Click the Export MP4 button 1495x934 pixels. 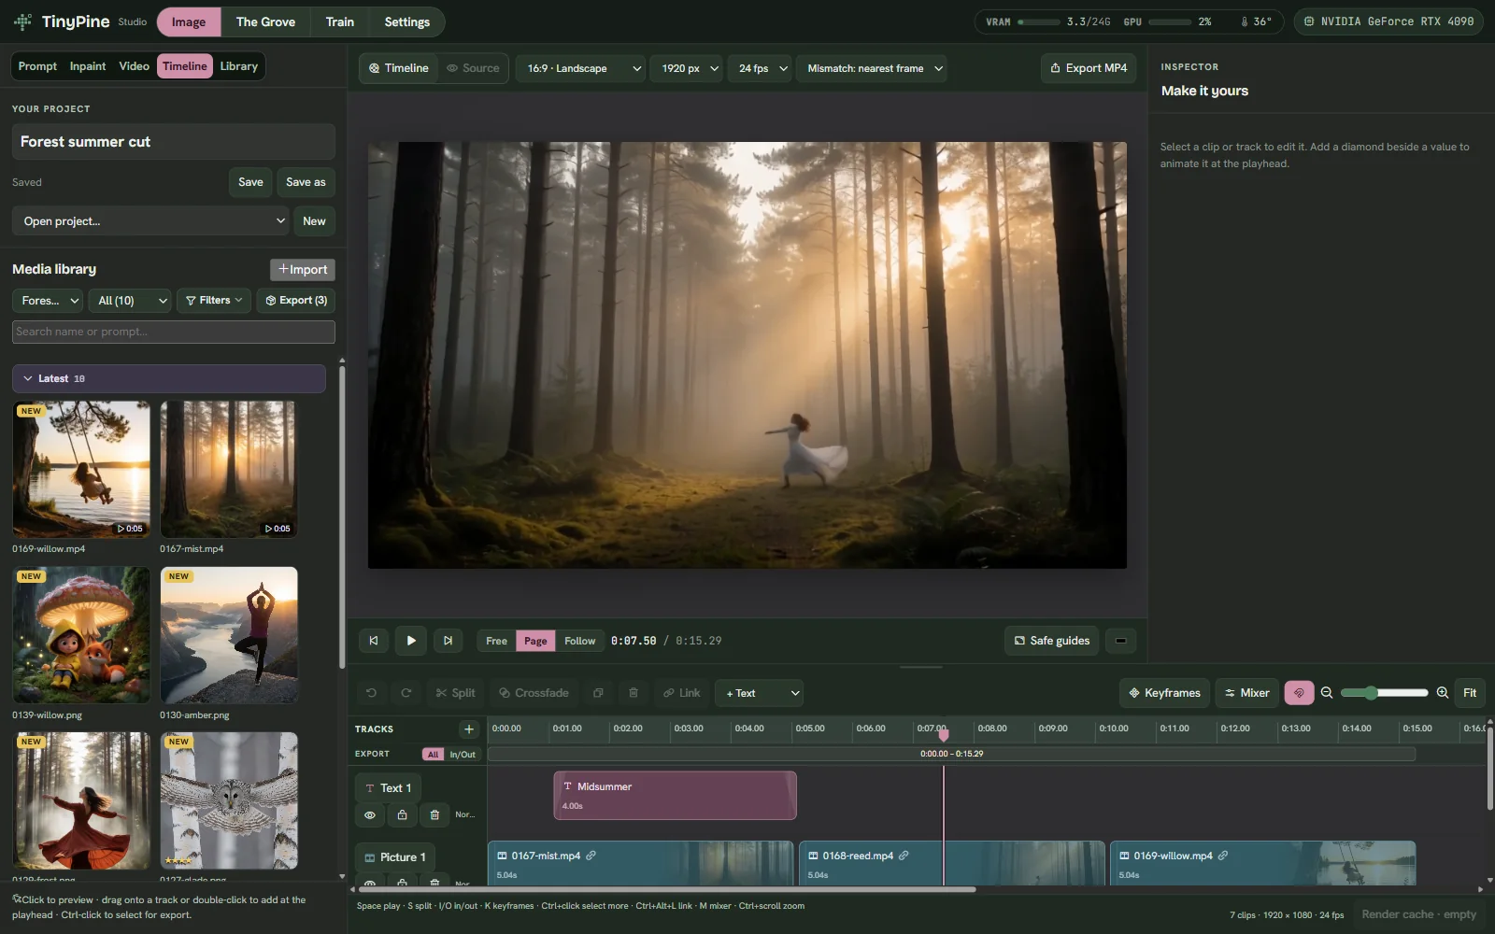(1089, 68)
